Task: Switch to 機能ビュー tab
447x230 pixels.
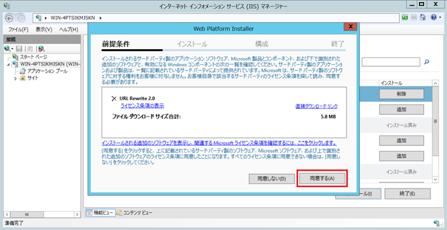Action: pos(100,213)
